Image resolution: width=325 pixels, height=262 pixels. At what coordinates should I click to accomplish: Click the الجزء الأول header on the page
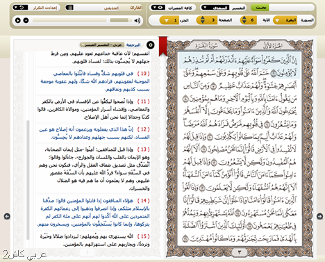272,45
